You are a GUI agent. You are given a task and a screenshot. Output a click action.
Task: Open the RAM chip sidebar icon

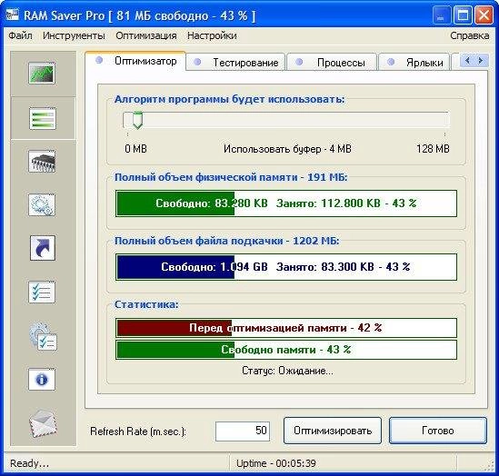(x=42, y=161)
